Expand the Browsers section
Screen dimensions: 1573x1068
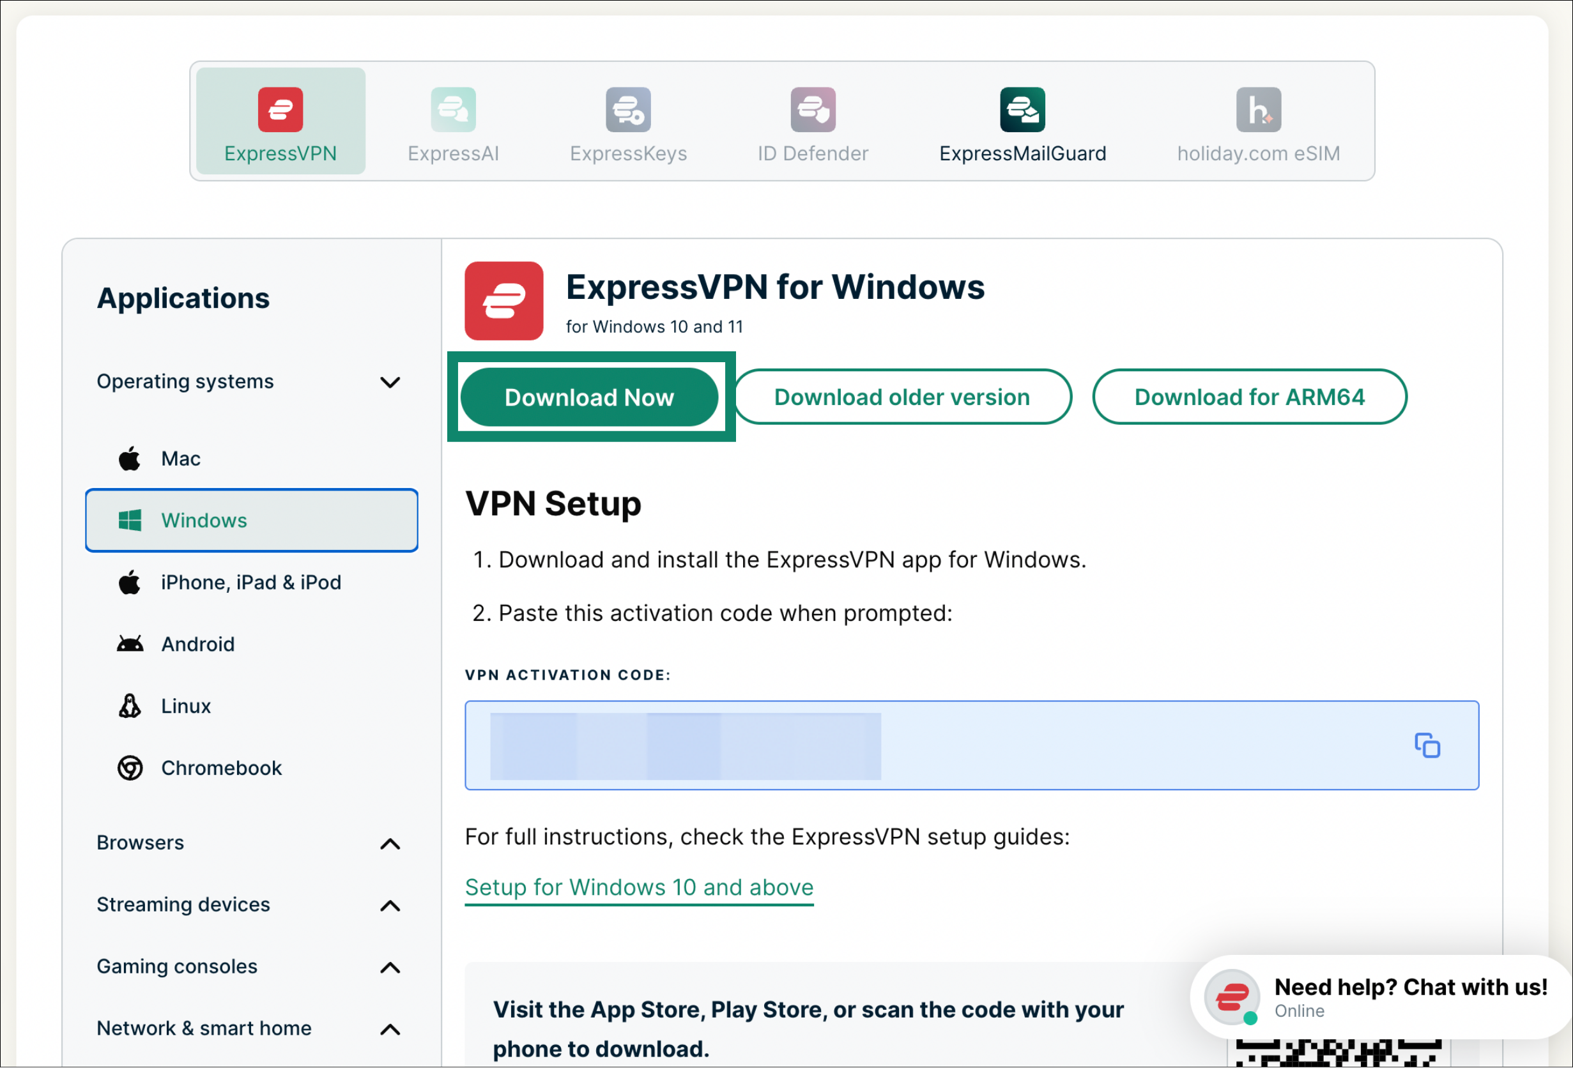[390, 844]
